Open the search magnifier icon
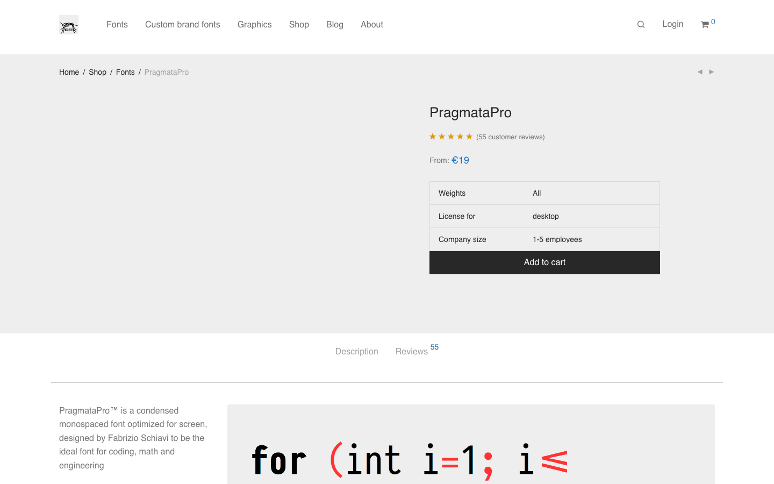The width and height of the screenshot is (774, 484). pyautogui.click(x=641, y=24)
